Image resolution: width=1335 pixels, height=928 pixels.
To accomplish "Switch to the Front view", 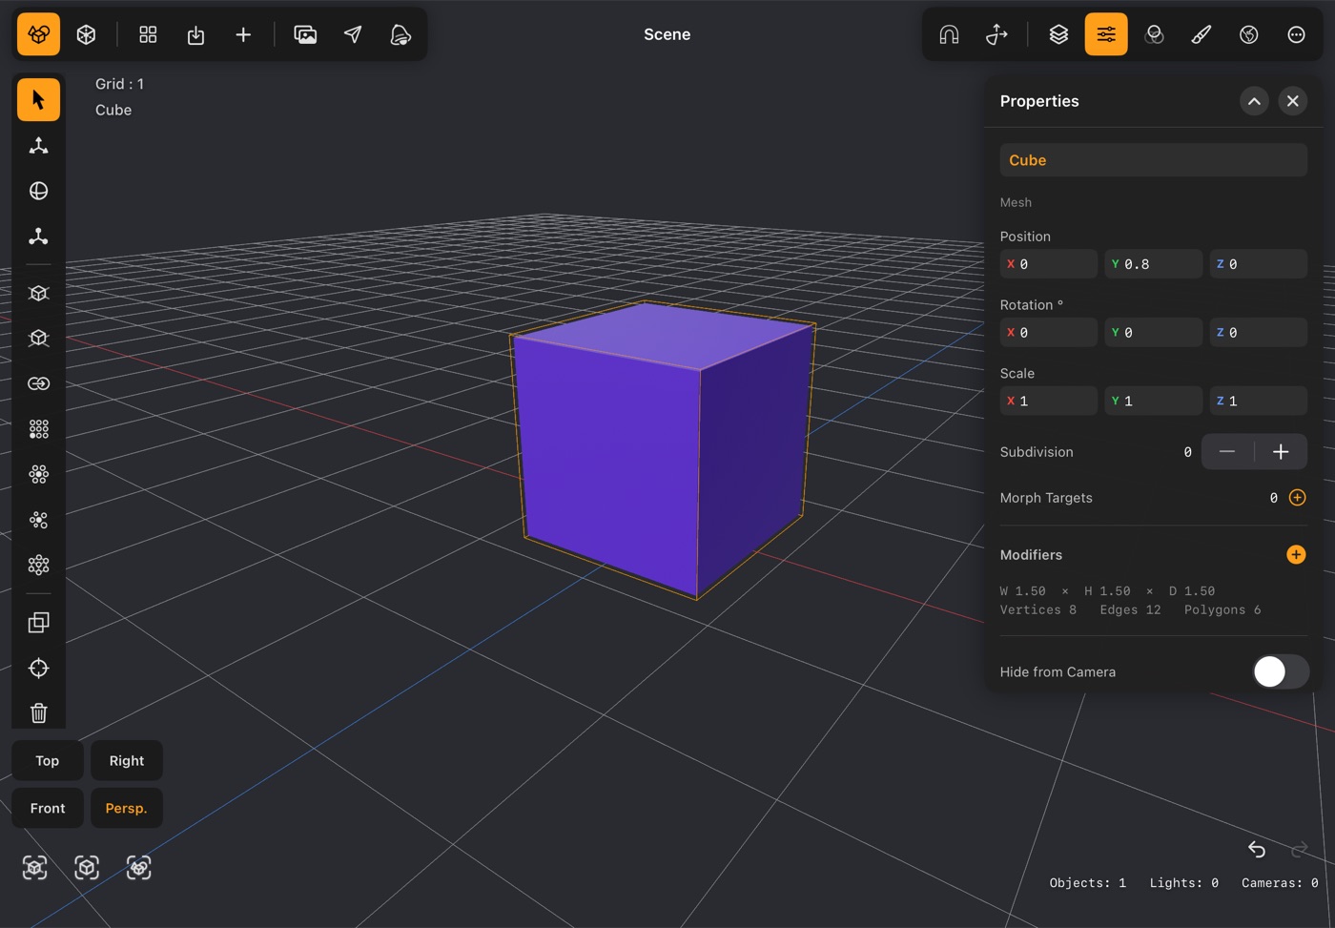I will point(48,808).
